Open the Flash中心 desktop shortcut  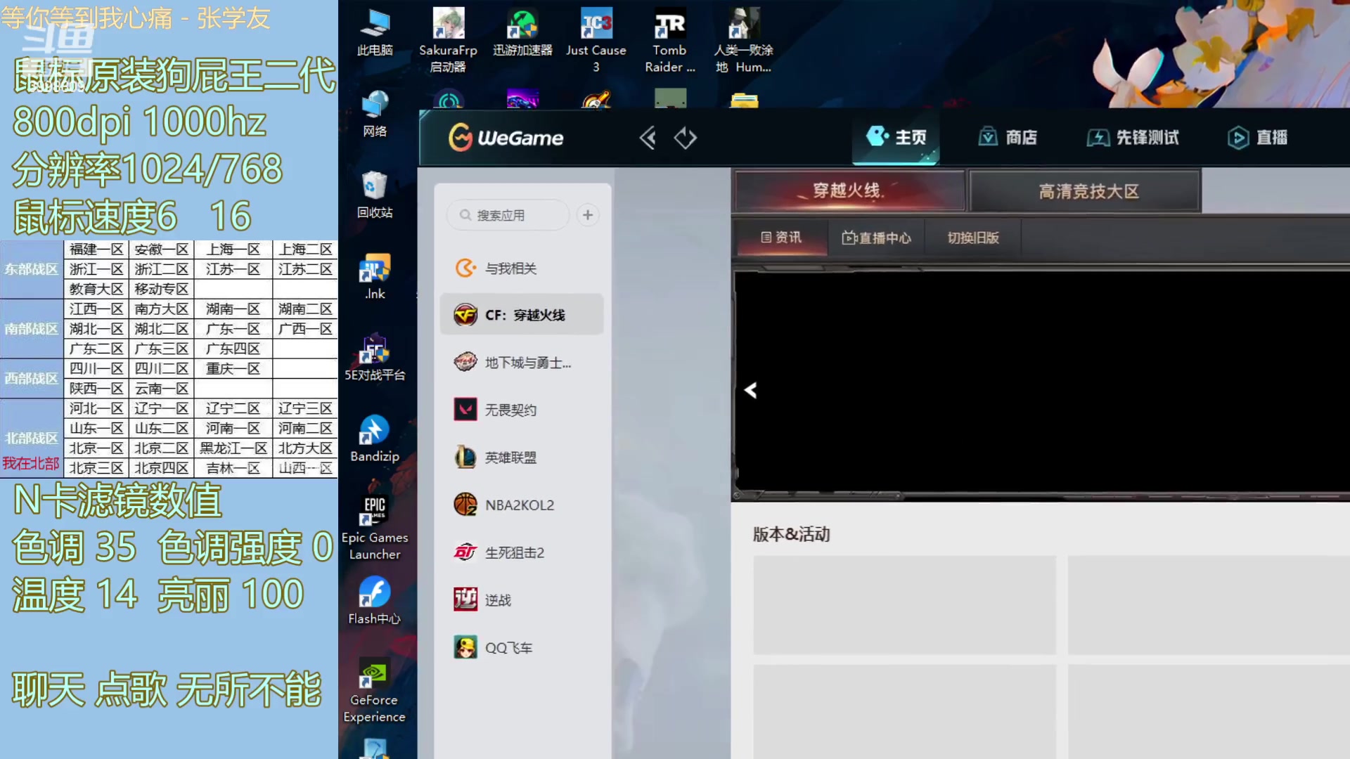click(x=375, y=601)
